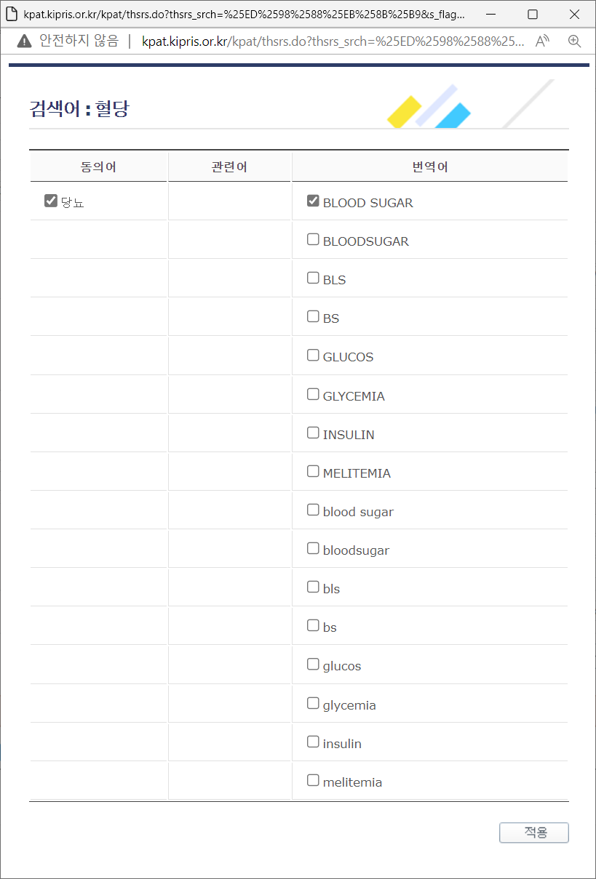This screenshot has width=596, height=879.
Task: Check the lowercase blood sugar checkbox
Action: (x=312, y=509)
